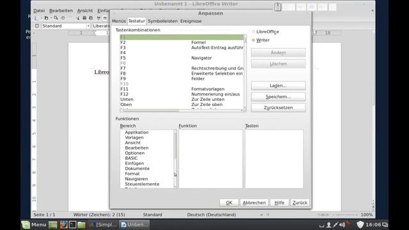Select Dokumente in the Bereich list

tap(137, 169)
